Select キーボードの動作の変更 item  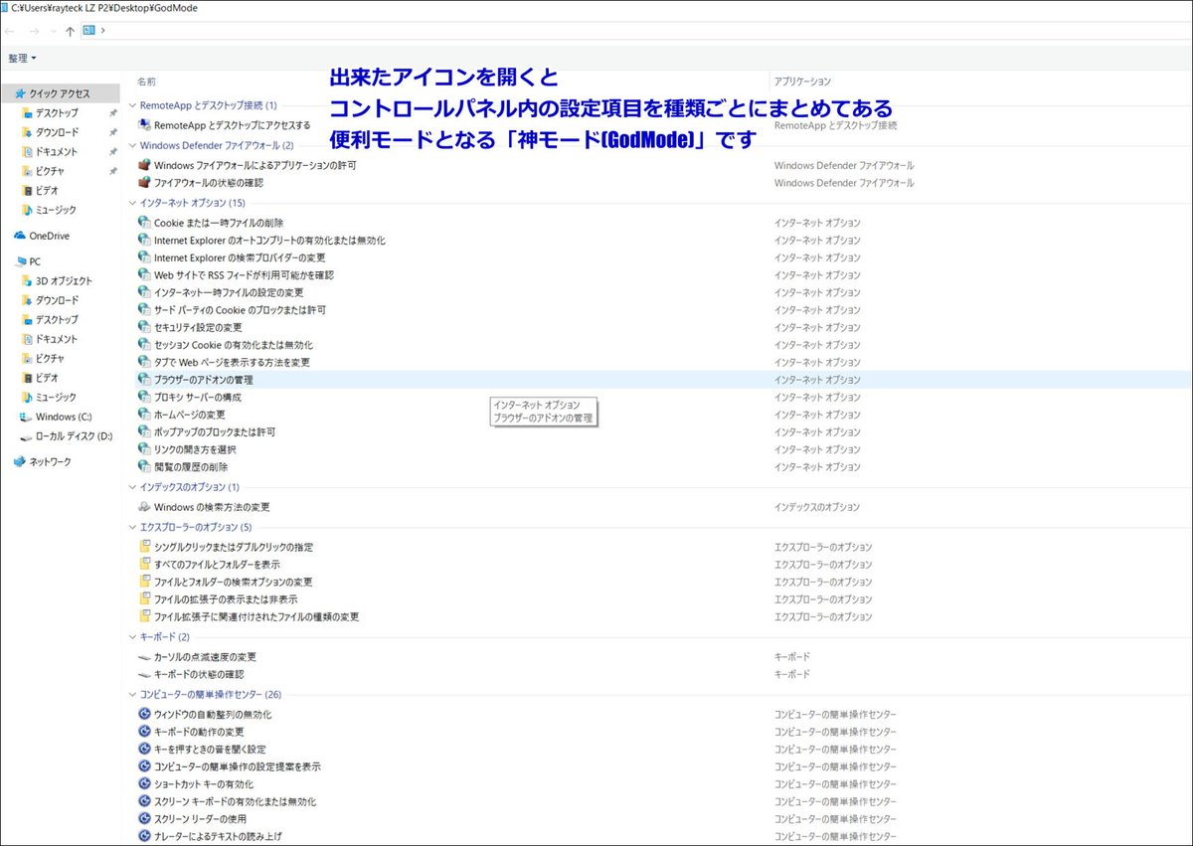(199, 732)
